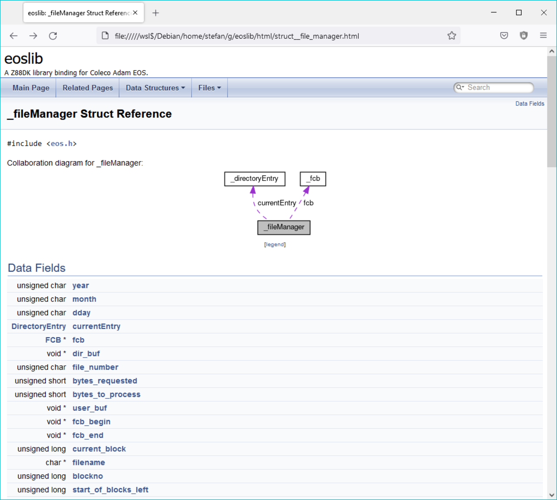Click the search magnifier icon in Doxygen bar
557x500 pixels.
(460, 87)
